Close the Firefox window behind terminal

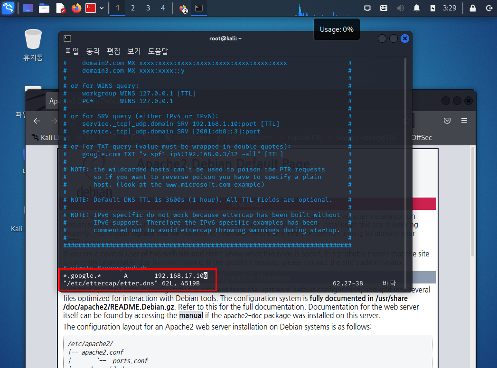(468, 101)
